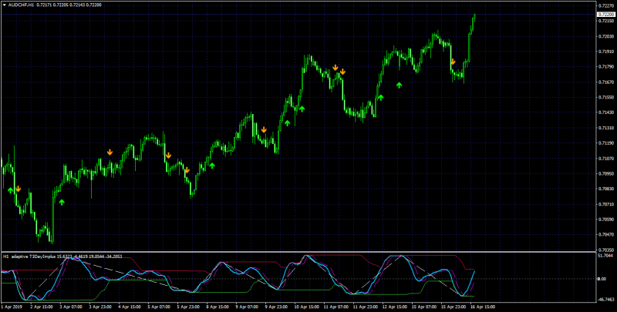This screenshot has height=312, width=617.
Task: Click the 8 Apr 15:00 time label
Action: click(217, 307)
